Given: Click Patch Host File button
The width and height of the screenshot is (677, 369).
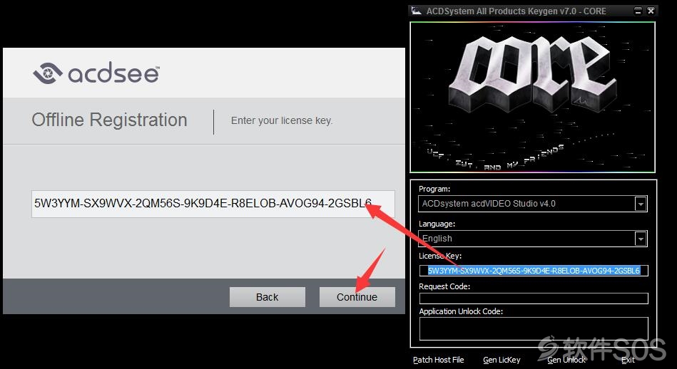Looking at the screenshot, I should coord(439,360).
